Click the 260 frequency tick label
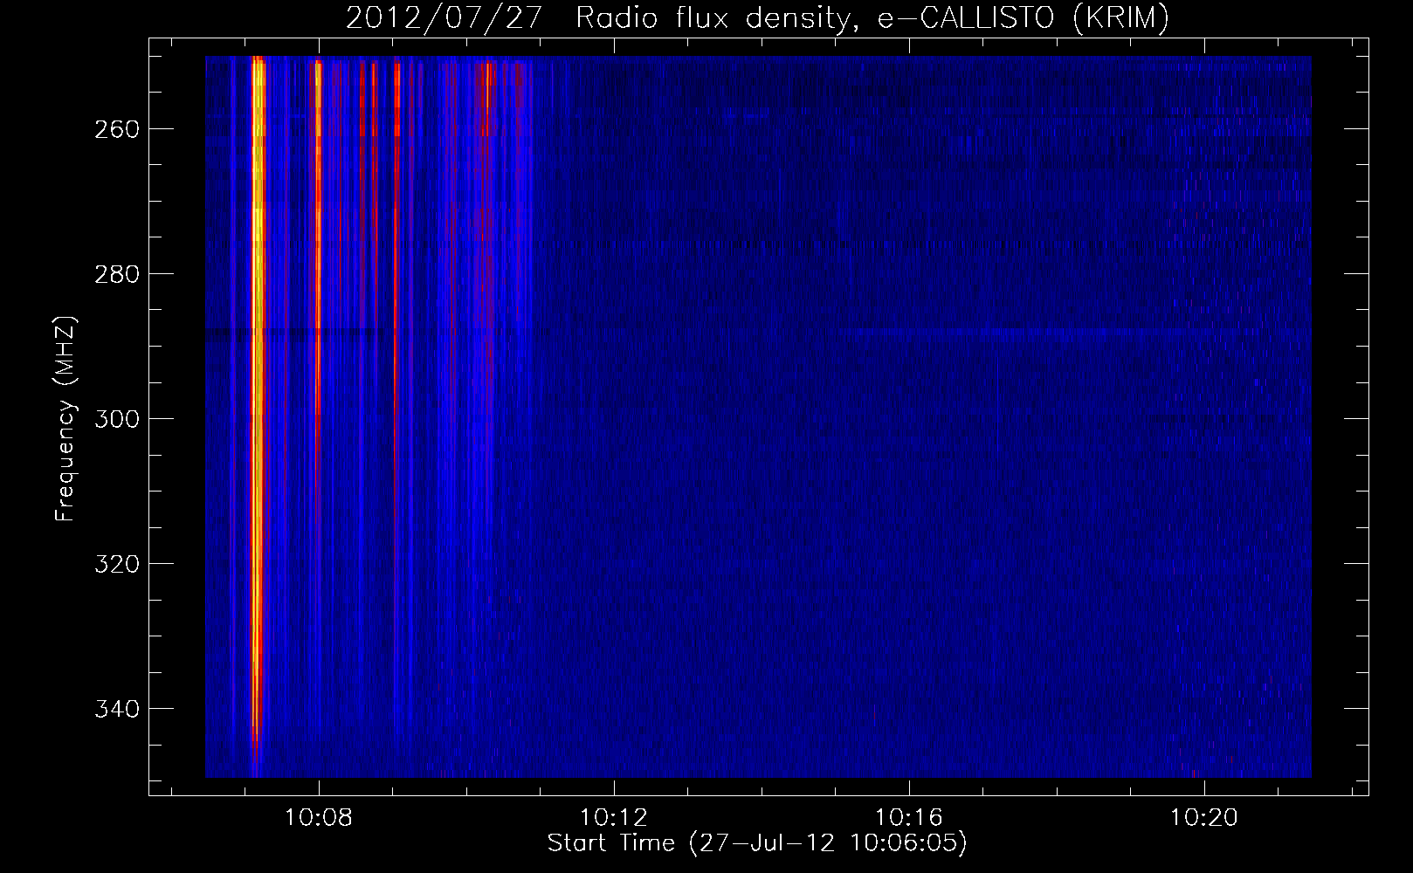1413x873 pixels. [x=117, y=129]
